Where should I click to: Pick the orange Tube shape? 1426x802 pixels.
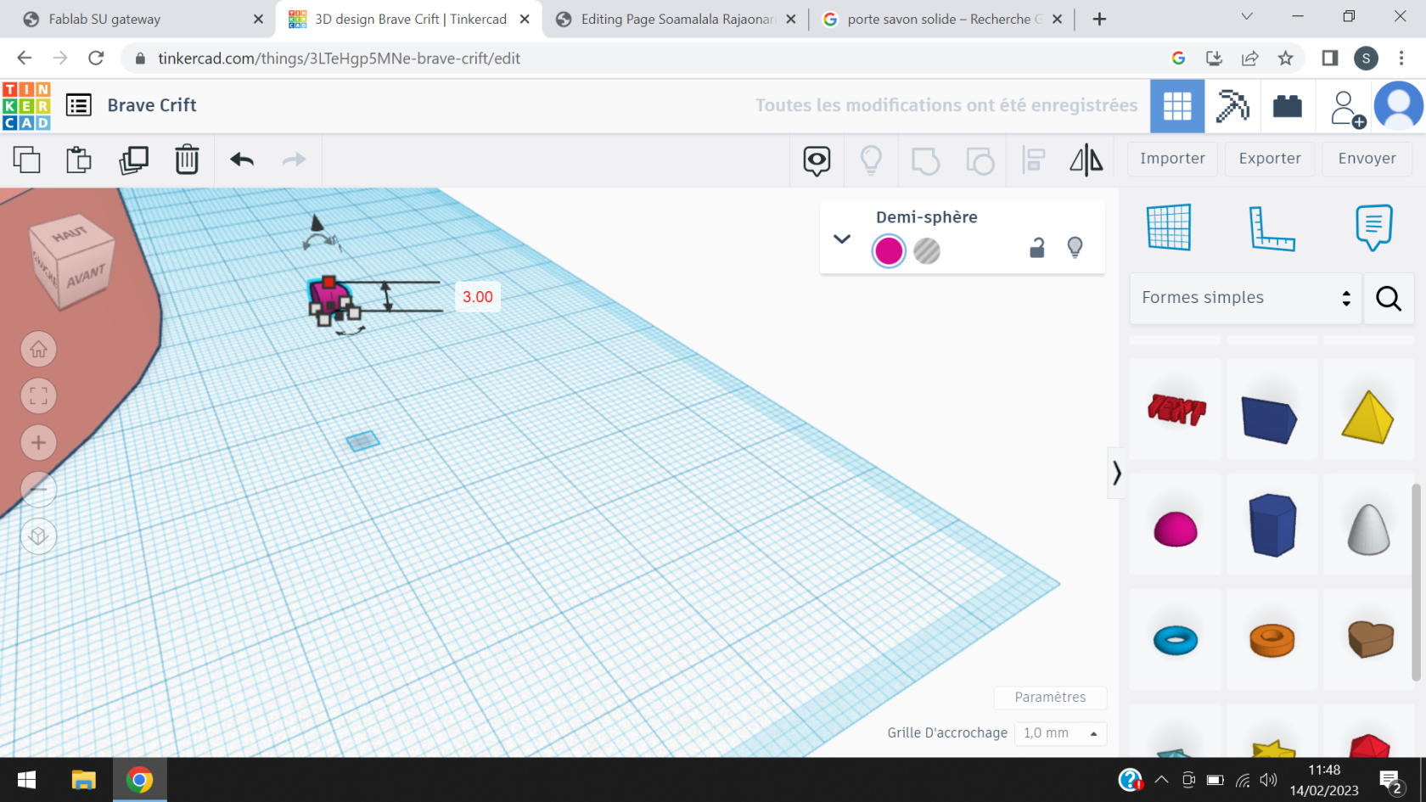point(1272,640)
